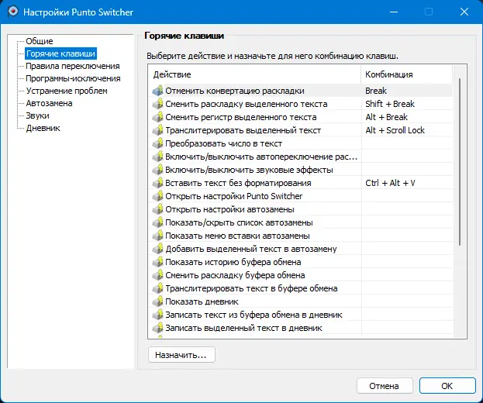483x403 pixels.
Task: Go to 'Программы-исключения' section
Action: click(72, 78)
